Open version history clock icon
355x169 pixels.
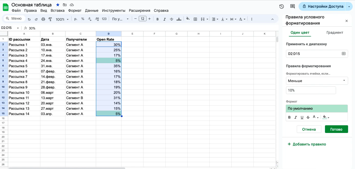[x=281, y=6]
